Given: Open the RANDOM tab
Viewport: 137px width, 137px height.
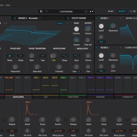Looking at the screenshot, I should (x=100, y=97).
